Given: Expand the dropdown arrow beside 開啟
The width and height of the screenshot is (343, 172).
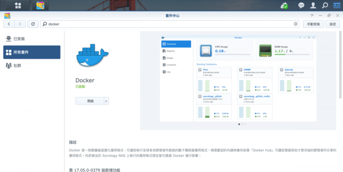Looking at the screenshot, I should pyautogui.click(x=106, y=101).
